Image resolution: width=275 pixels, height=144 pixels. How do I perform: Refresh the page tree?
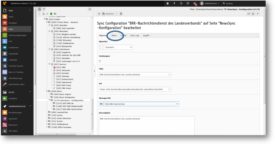[x=90, y=9]
